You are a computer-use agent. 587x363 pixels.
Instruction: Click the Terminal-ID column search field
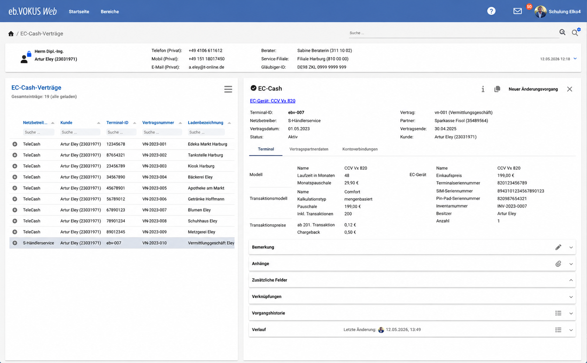(x=121, y=132)
